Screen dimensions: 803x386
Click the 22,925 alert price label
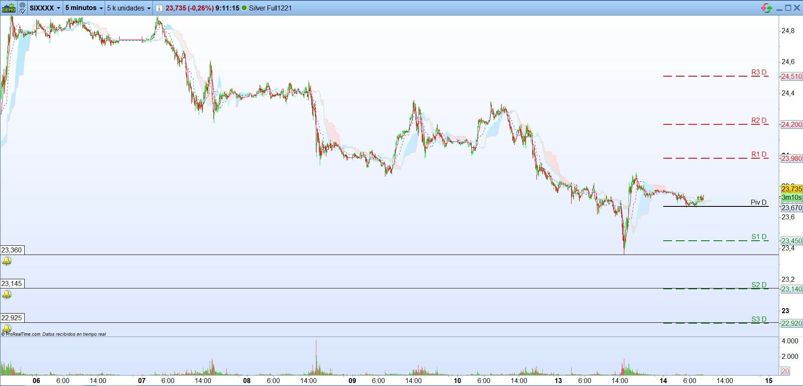tap(12, 318)
